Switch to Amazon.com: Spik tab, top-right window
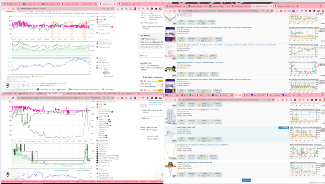 coord(240,6)
